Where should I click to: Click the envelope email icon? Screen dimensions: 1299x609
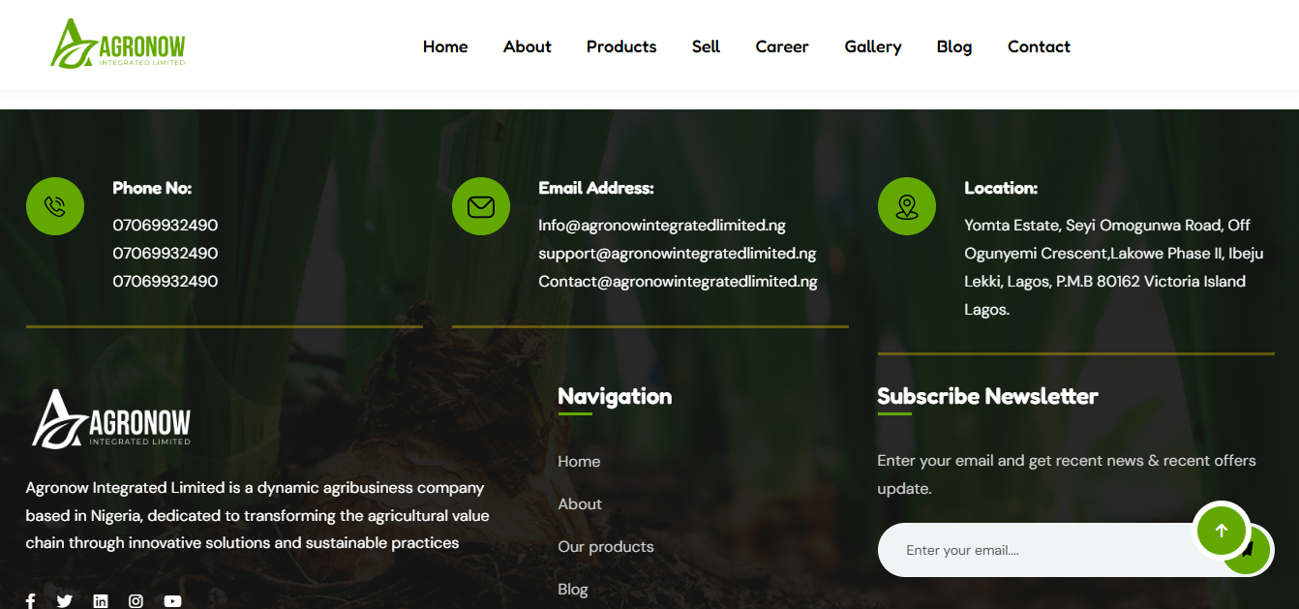tap(481, 206)
